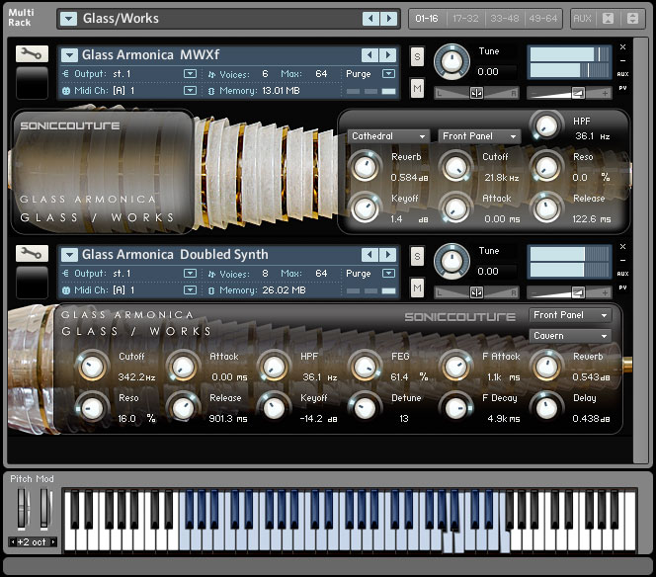Viewport: 656px width, 577px height.
Task: Open the Doubled Synth instrument name menu
Action: point(69,254)
